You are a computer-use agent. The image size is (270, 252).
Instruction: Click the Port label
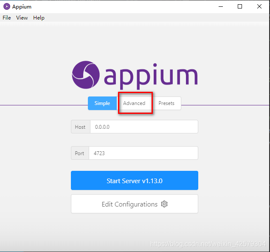(80, 153)
